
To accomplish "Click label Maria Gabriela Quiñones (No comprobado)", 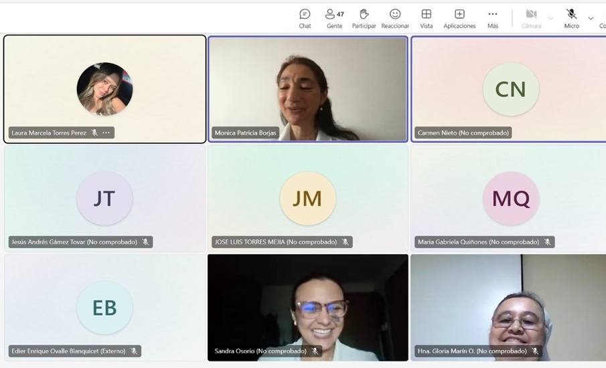I will tap(479, 242).
